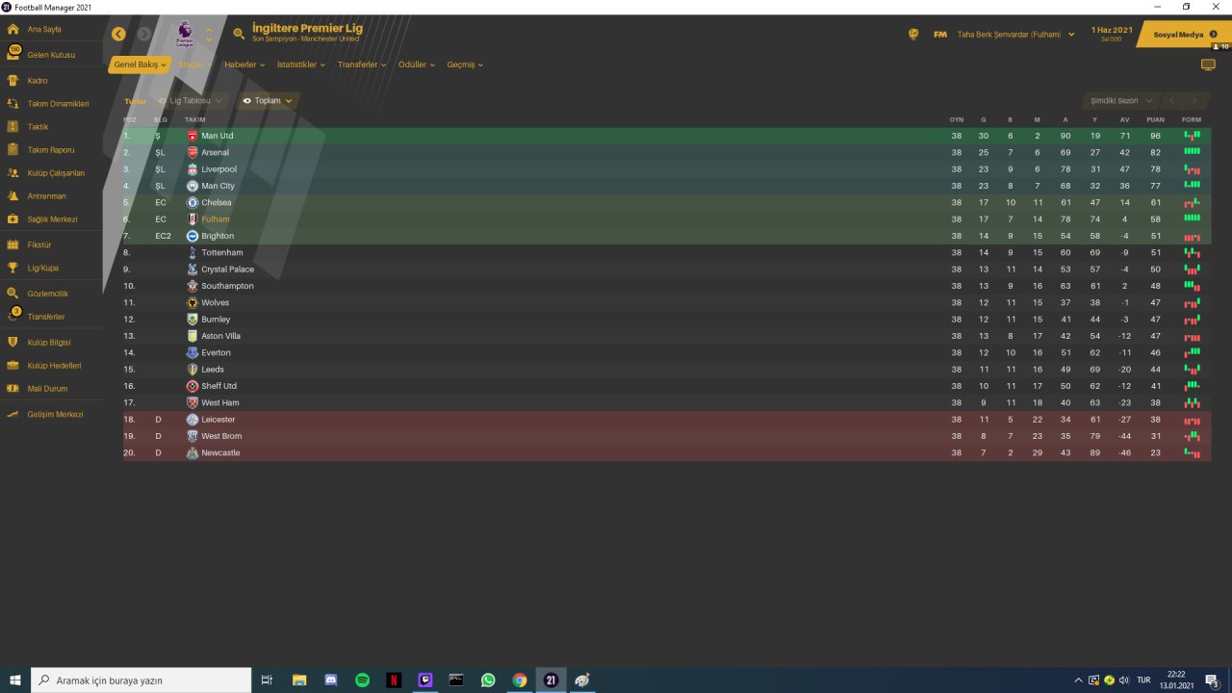The height and width of the screenshot is (693, 1232).
Task: Go to the next season arrow
Action: pyautogui.click(x=1194, y=100)
